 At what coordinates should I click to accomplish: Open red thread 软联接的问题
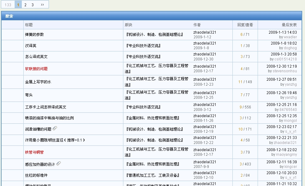[x=36, y=69]
